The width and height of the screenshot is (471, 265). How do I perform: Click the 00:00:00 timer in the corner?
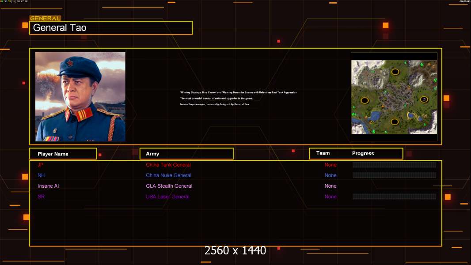pos(464,1)
